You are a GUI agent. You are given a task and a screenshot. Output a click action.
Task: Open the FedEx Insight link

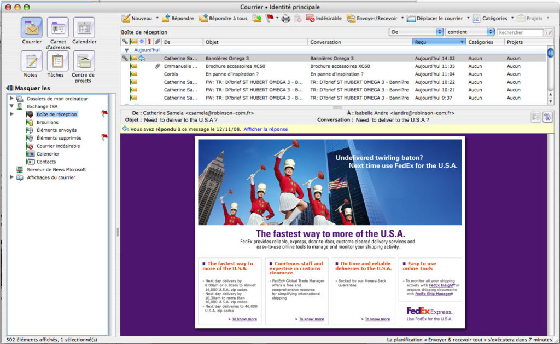442,285
